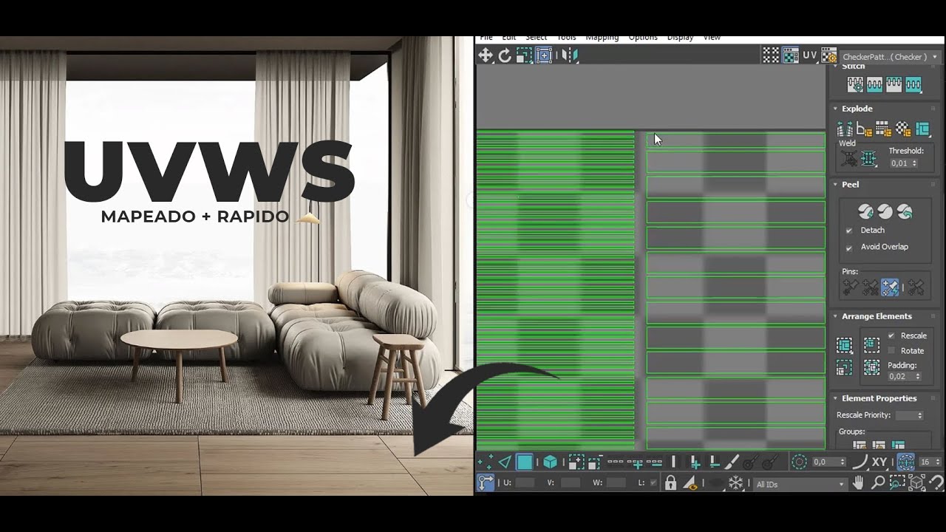Toggle the Soft Selection circle icon

click(799, 463)
